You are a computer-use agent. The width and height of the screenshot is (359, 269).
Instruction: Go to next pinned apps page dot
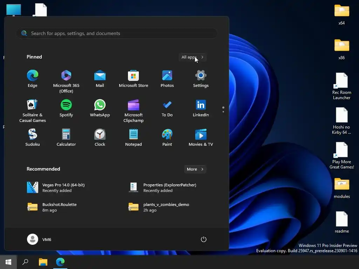[223, 112]
